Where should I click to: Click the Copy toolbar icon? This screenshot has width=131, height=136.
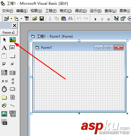click(57, 19)
